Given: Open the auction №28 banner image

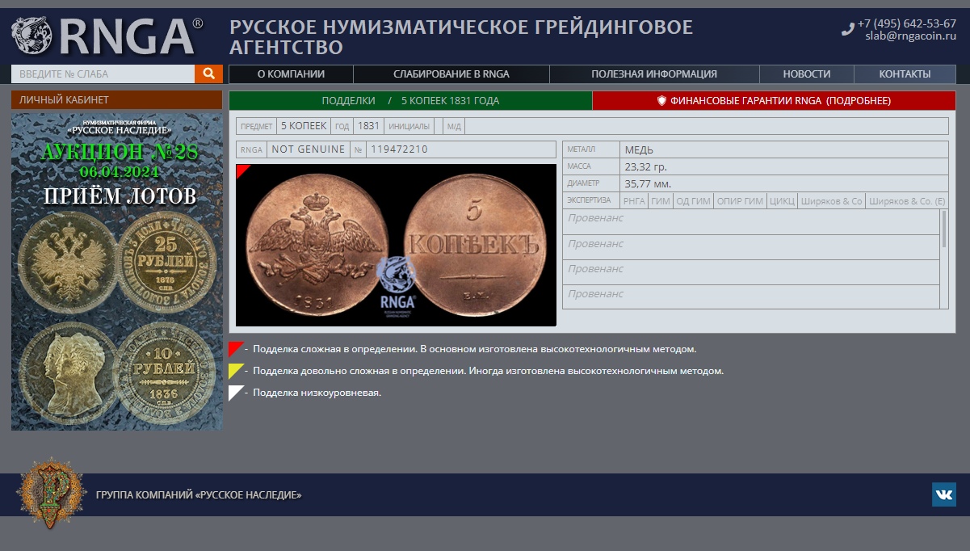Looking at the screenshot, I should 116,271.
